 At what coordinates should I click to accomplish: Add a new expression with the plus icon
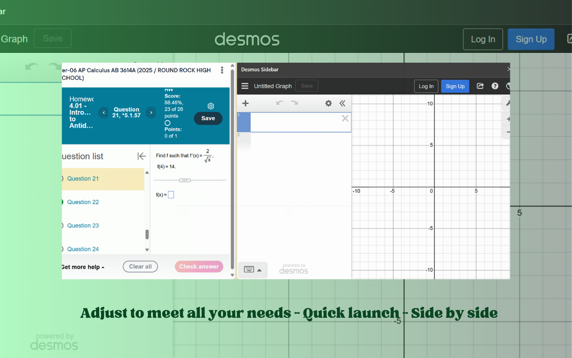(x=245, y=103)
